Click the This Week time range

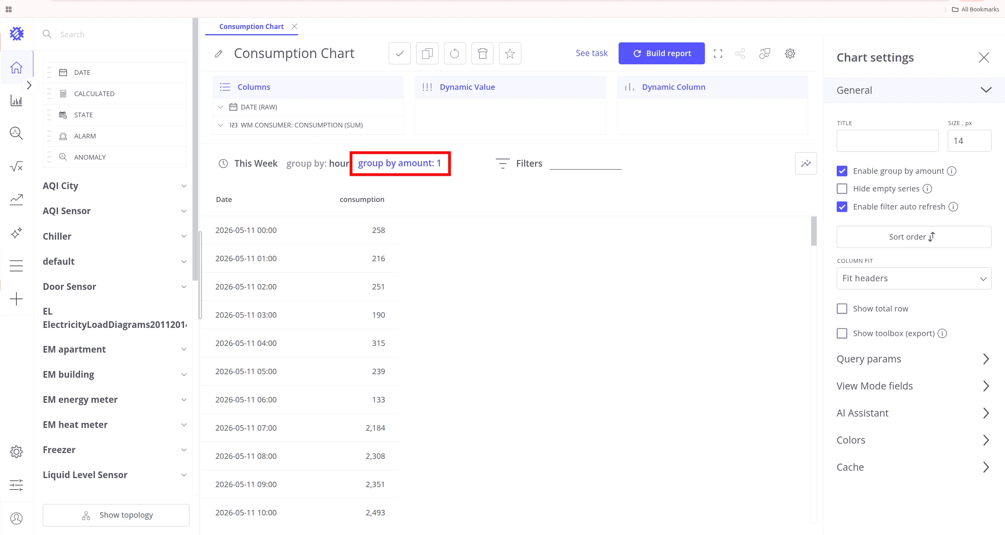(x=256, y=164)
